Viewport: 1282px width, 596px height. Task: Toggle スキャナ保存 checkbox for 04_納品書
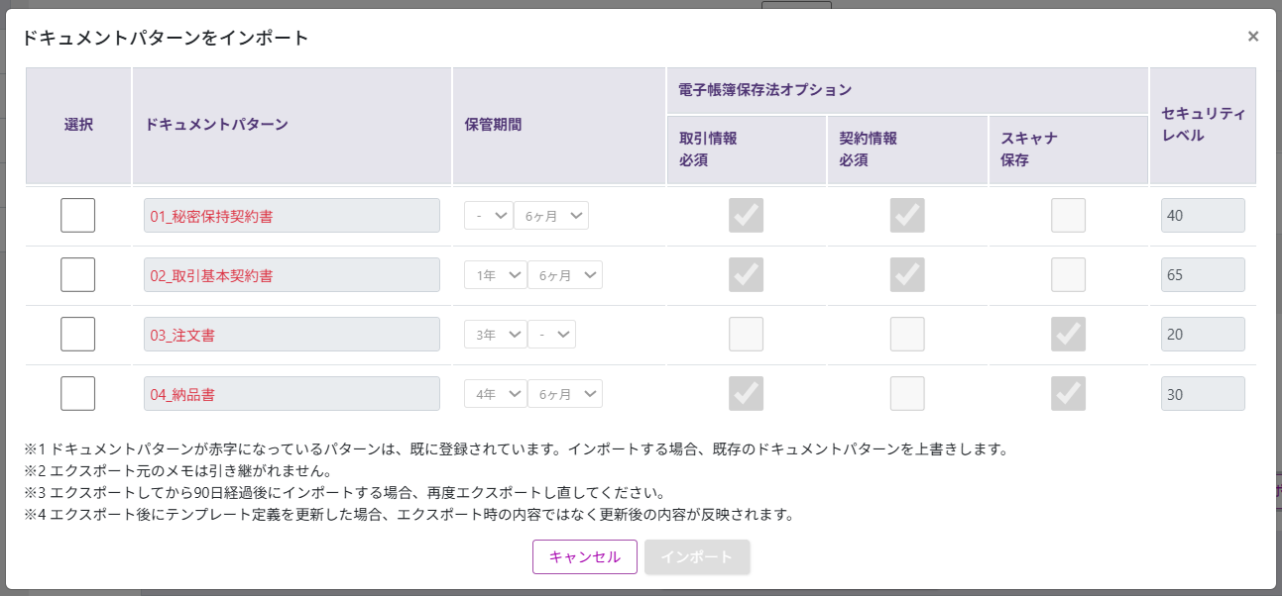[1068, 394]
